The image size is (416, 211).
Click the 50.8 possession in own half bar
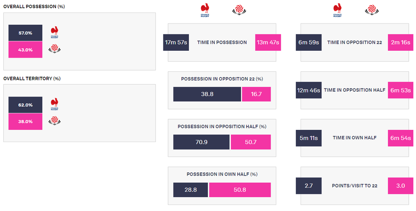point(240,190)
